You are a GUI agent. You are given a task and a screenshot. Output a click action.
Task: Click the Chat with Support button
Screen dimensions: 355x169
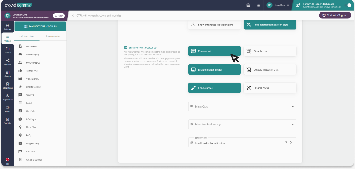coord(335,15)
